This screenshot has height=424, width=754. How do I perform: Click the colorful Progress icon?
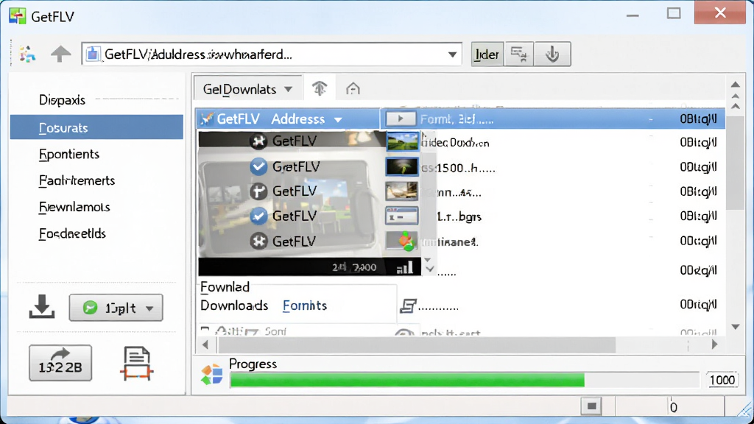coord(211,375)
